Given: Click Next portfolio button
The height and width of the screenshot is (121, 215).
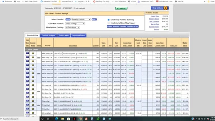Looking at the screenshot, I should [94, 19].
